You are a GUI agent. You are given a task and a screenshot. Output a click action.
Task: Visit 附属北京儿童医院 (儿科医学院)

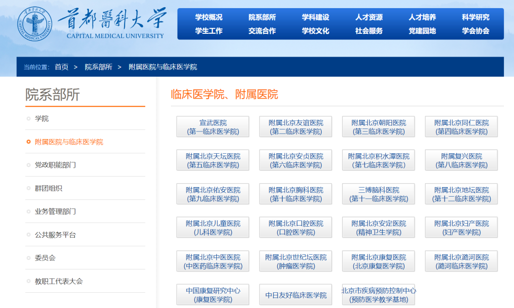(x=213, y=228)
